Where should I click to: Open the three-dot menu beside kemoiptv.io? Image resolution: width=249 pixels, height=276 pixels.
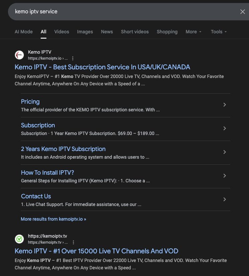[x=73, y=58]
